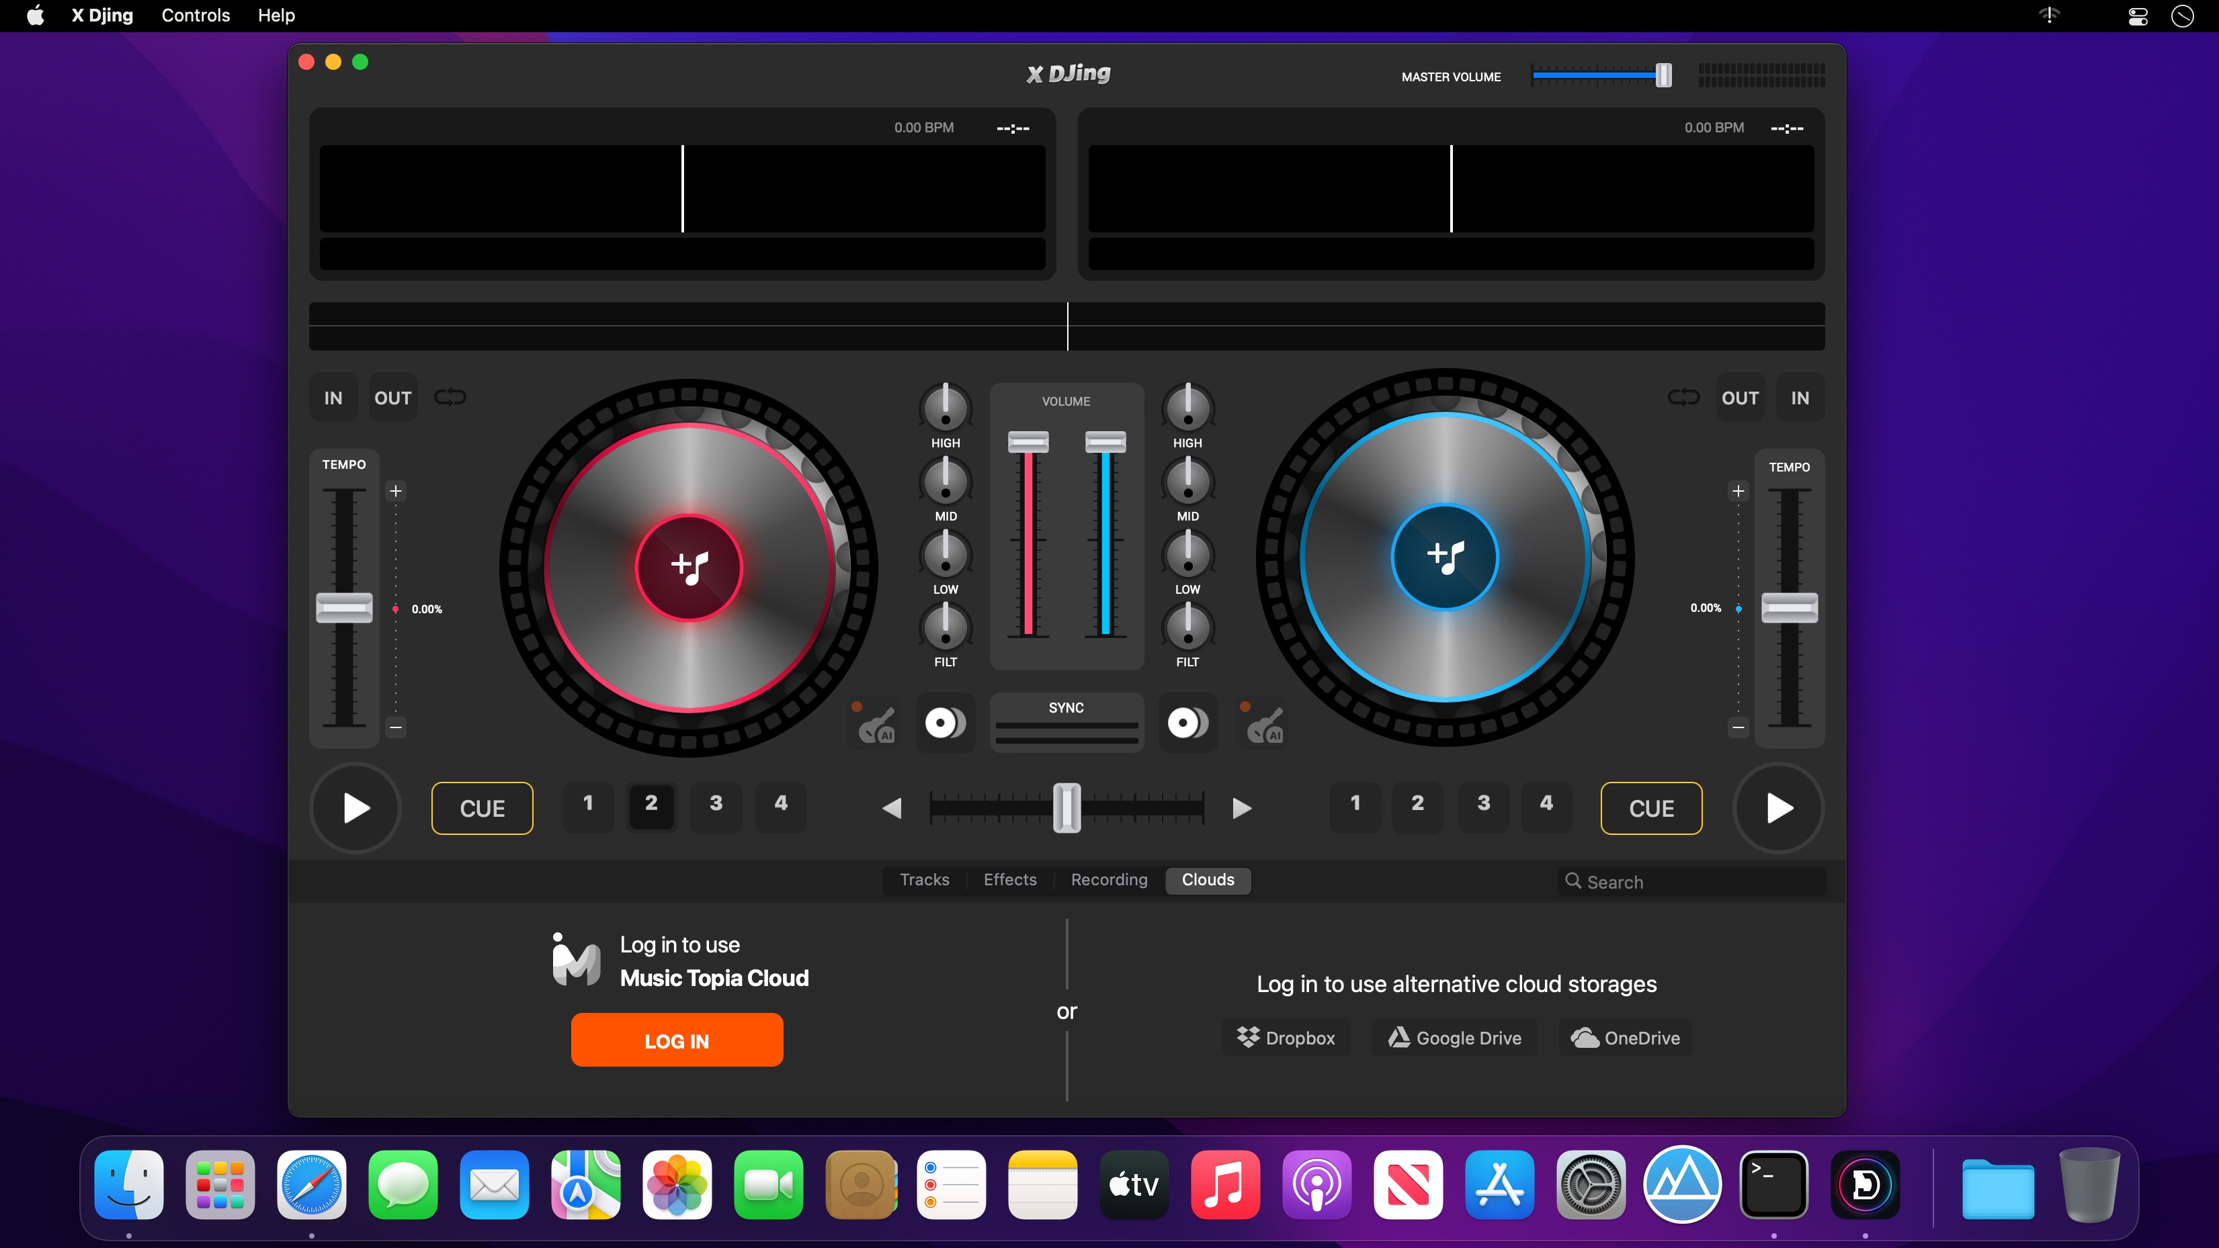
Task: Click the left deck LOW knob
Action: tap(945, 553)
